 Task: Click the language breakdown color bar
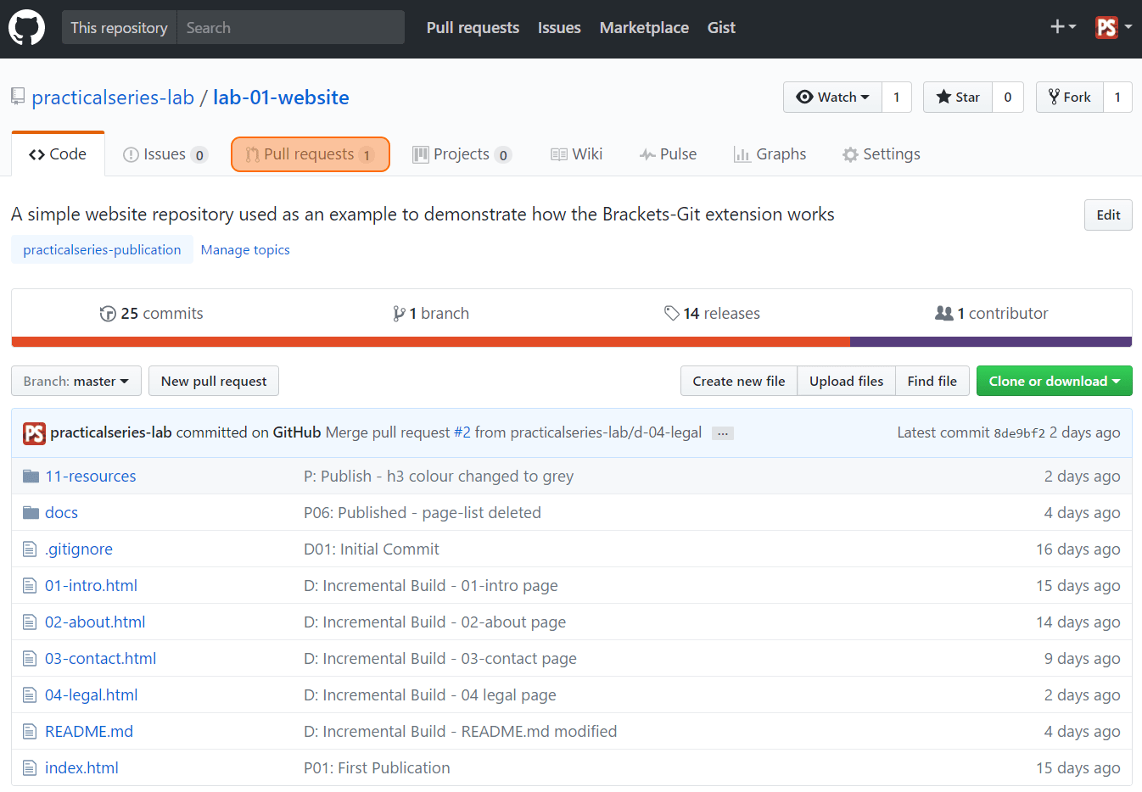pos(572,342)
